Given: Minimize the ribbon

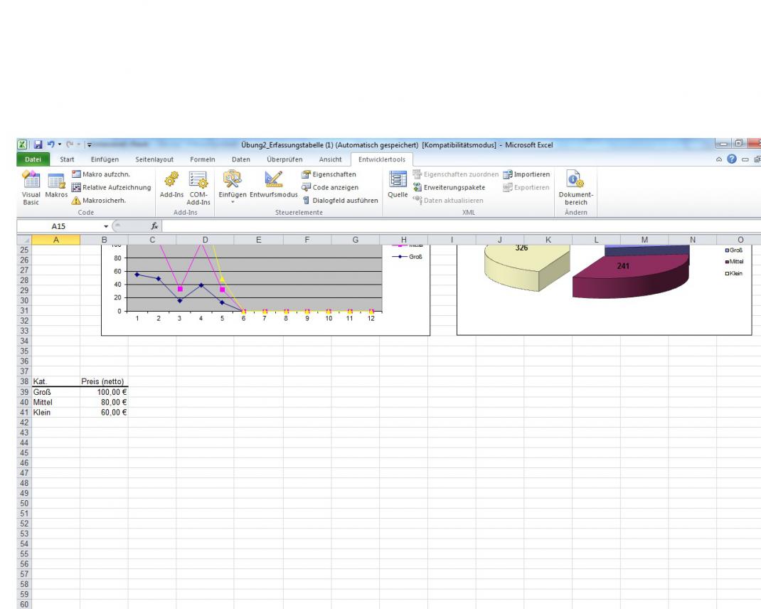Looking at the screenshot, I should click(719, 159).
